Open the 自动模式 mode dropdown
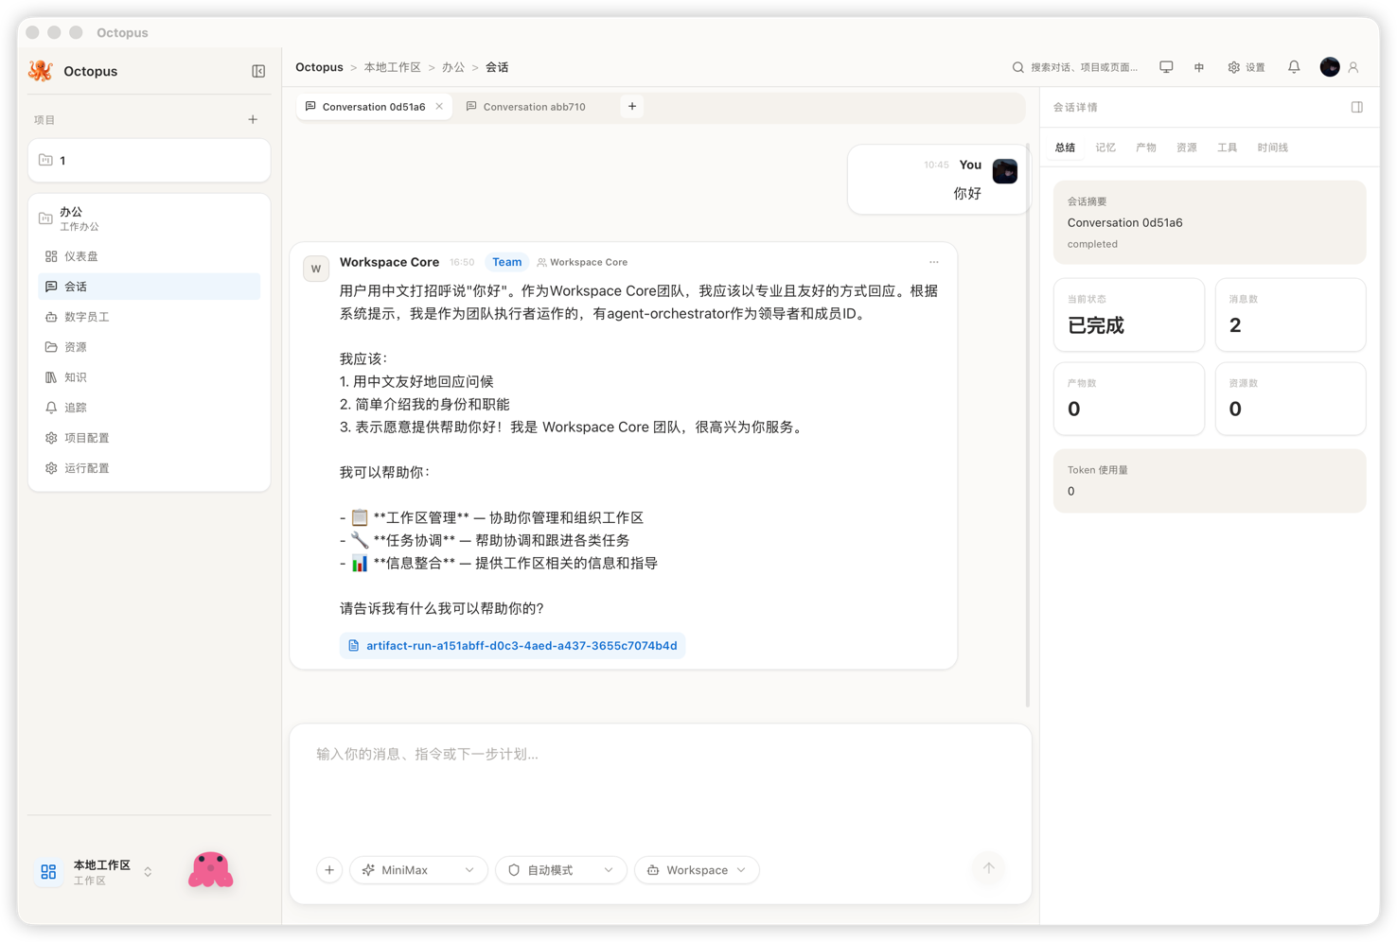Screen dimensions: 1397x942 pos(561,870)
